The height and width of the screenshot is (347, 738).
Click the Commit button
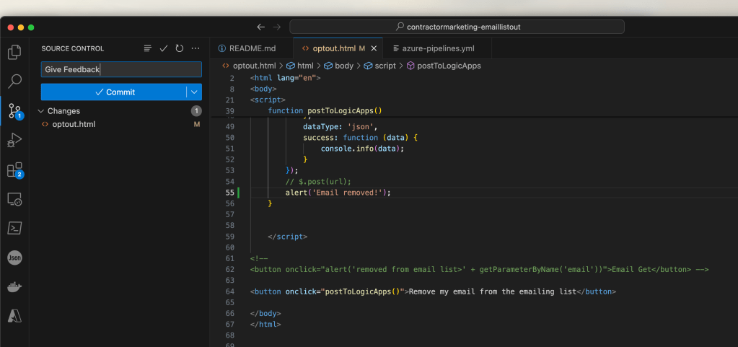[114, 92]
